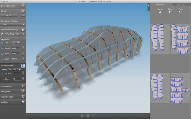Open the Get Plans document icon

click(x=23, y=102)
